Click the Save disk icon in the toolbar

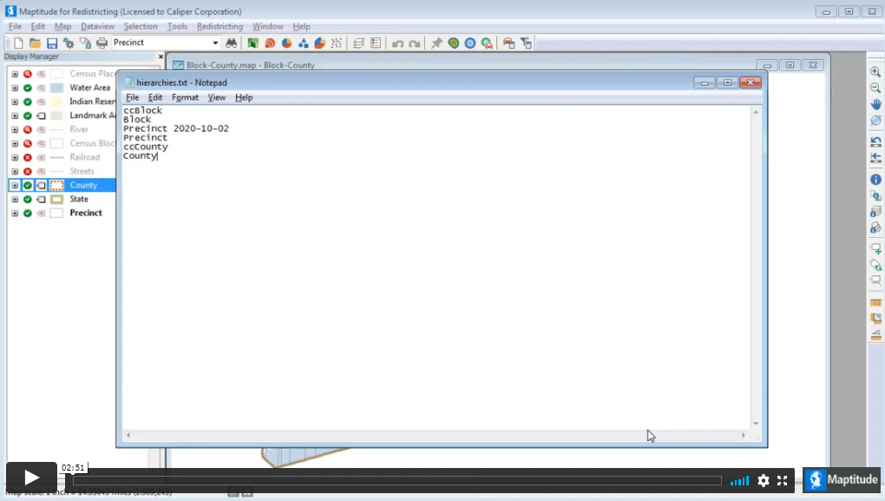(x=52, y=43)
